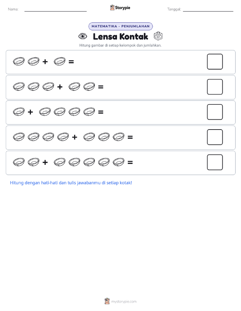
Task: Click the Storypie bear logo at top
Action: point(112,8)
